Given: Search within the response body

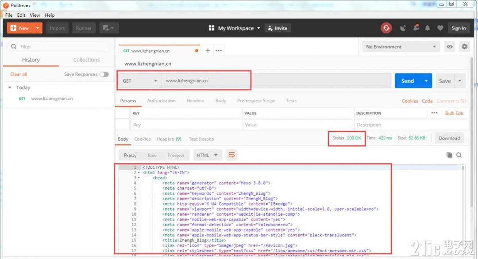Looking at the screenshot, I should point(459,155).
